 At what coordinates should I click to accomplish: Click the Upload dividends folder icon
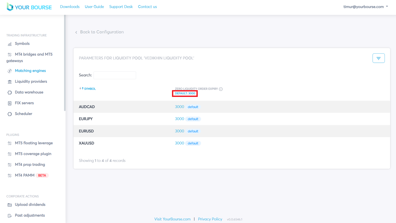pyautogui.click(x=10, y=205)
